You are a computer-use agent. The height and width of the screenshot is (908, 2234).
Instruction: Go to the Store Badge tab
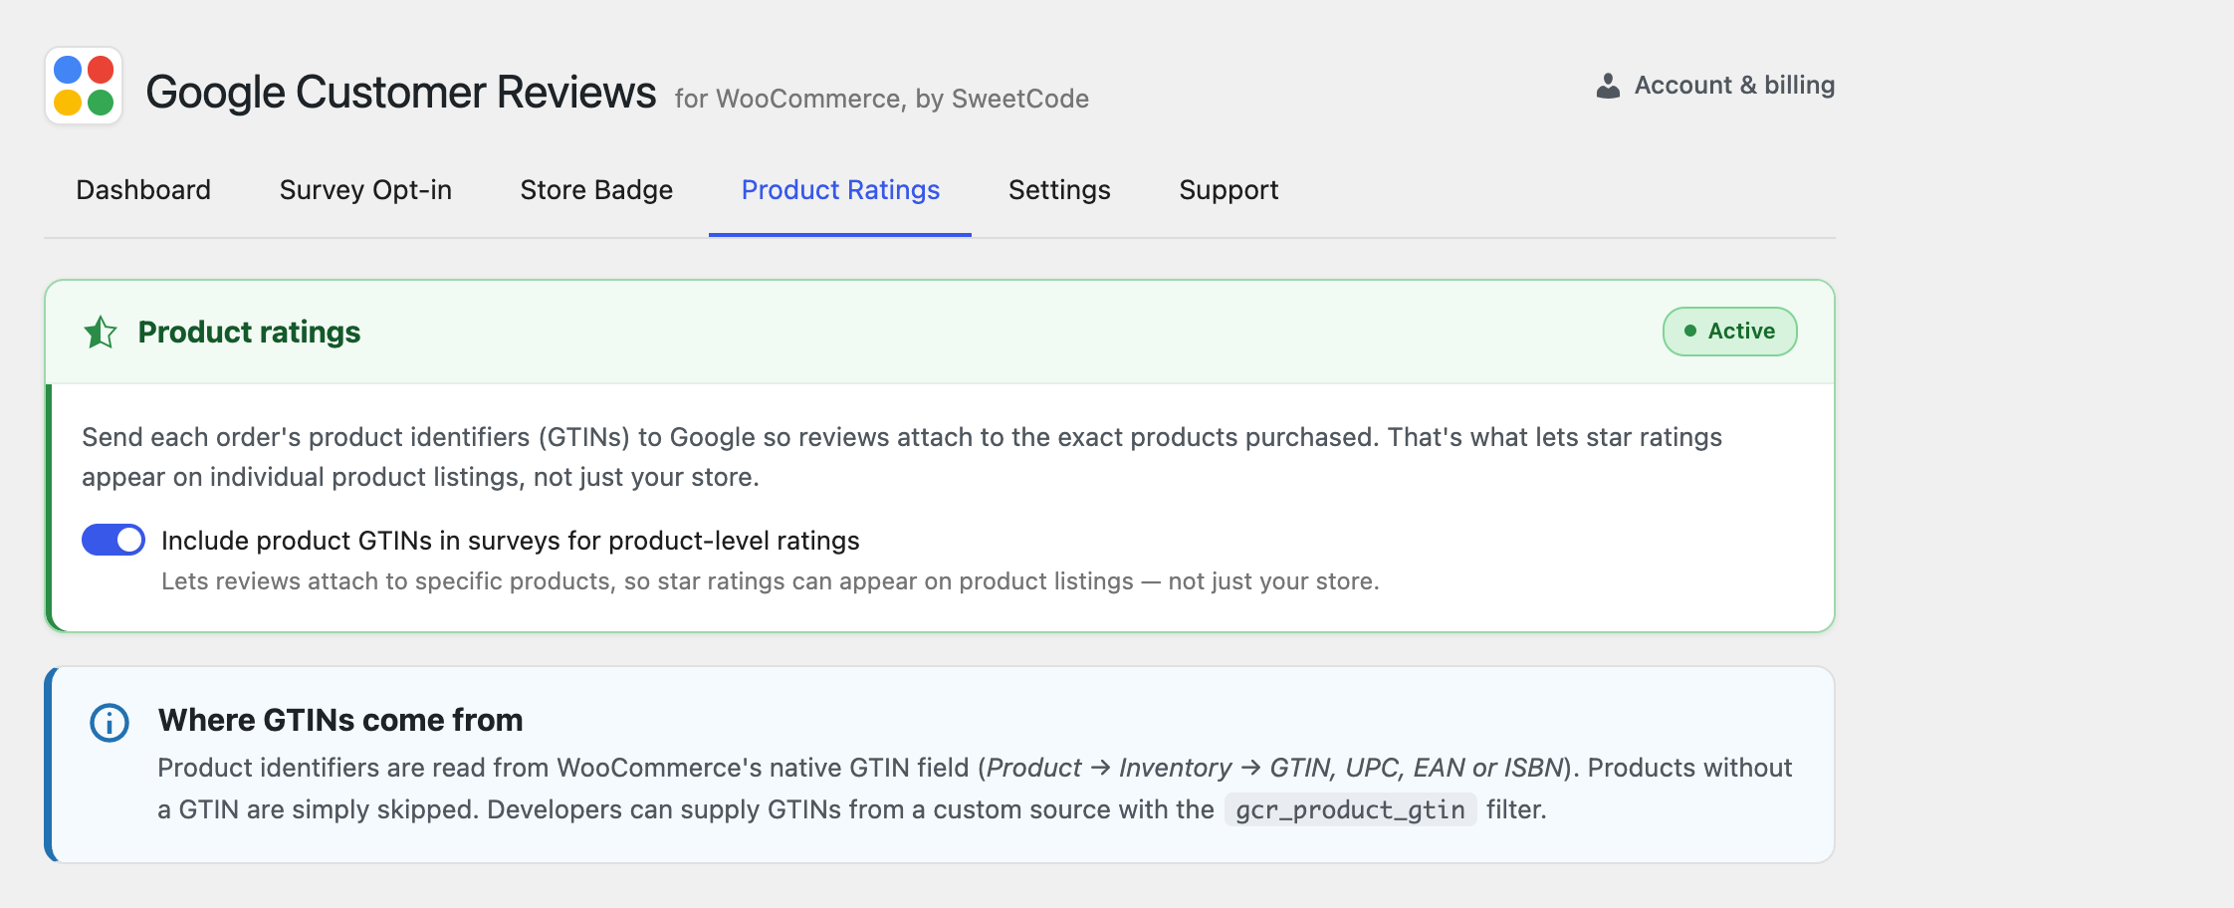coord(596,190)
